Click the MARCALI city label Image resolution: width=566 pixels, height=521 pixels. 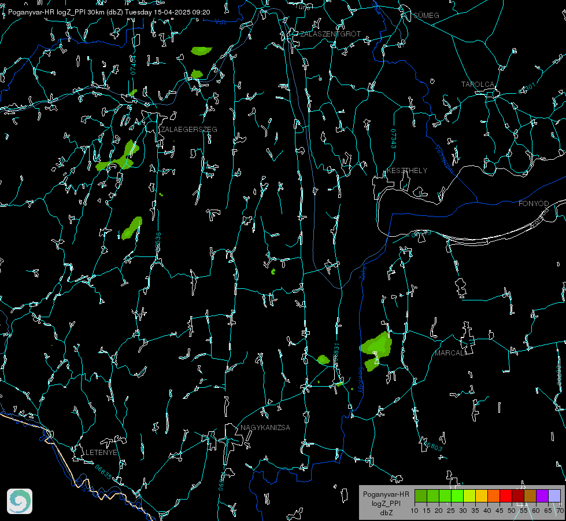(450, 353)
